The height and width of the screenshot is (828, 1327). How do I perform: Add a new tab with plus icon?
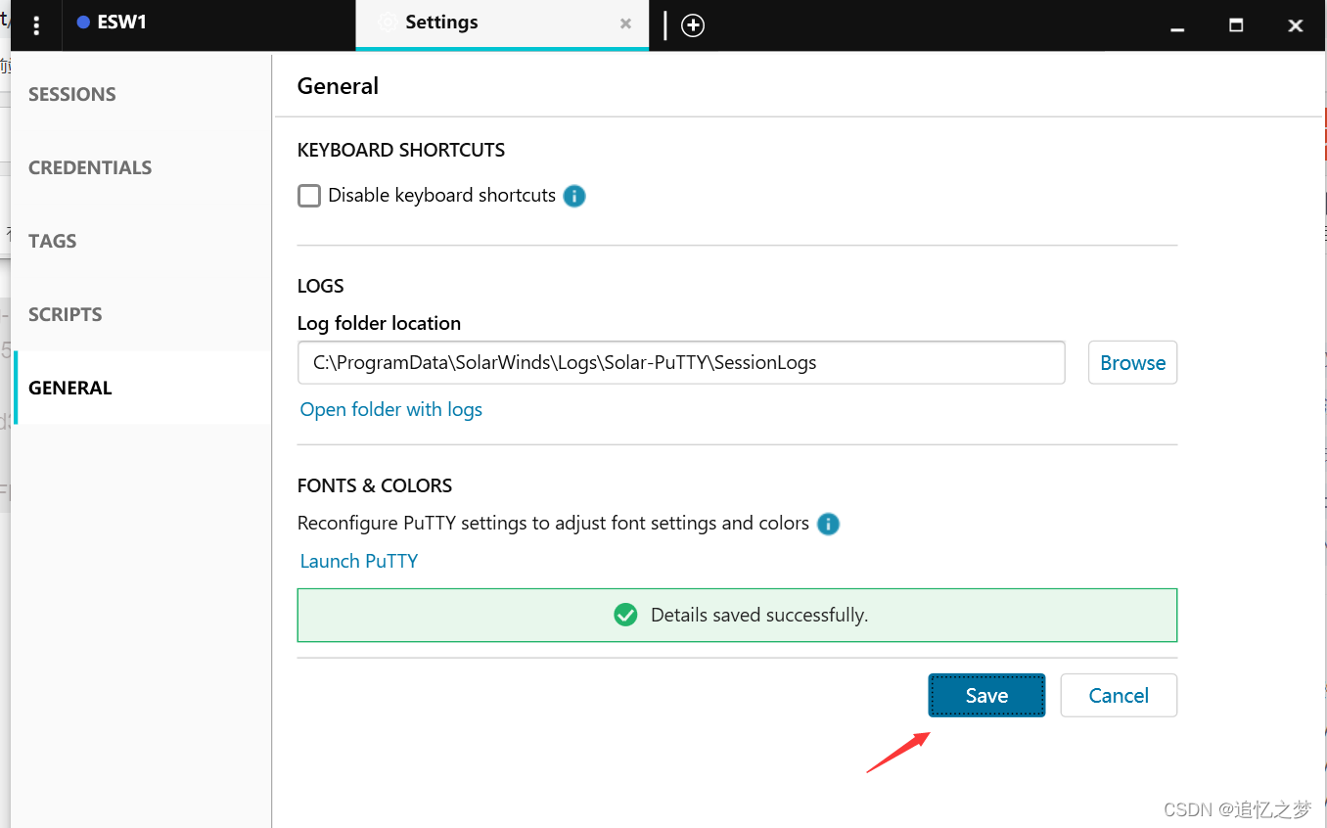coord(693,25)
